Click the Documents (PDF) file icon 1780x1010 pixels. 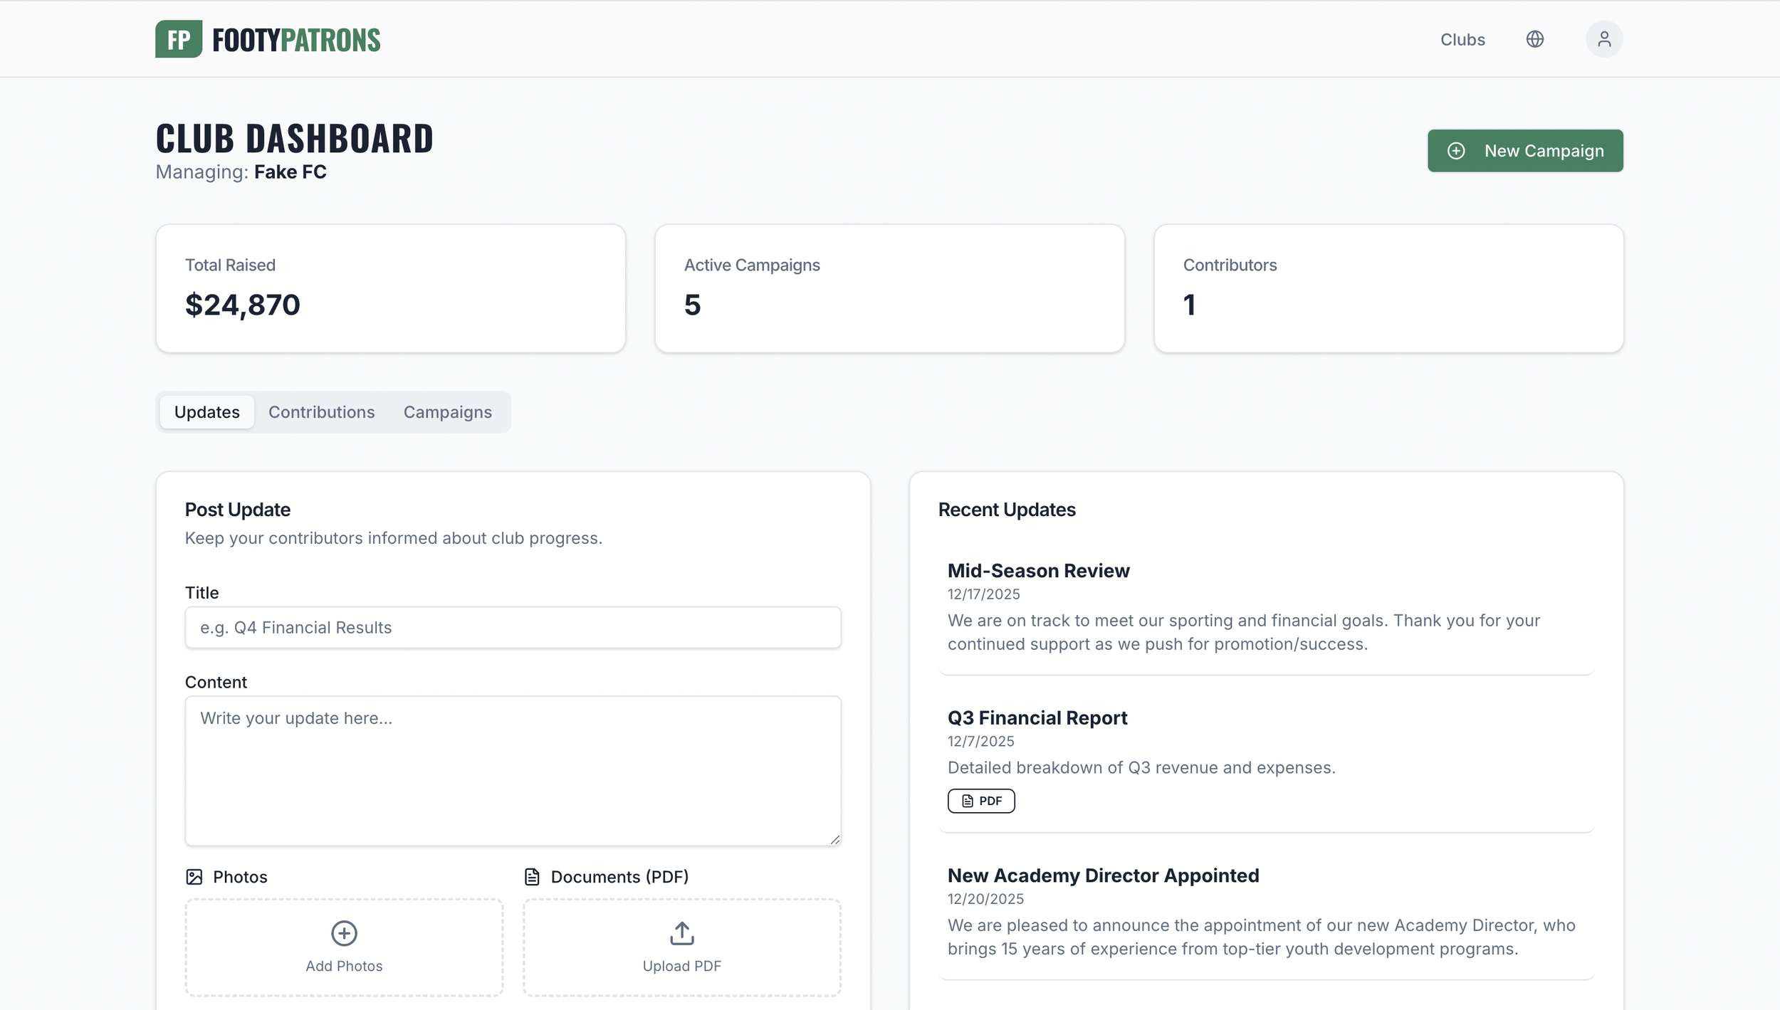click(531, 876)
